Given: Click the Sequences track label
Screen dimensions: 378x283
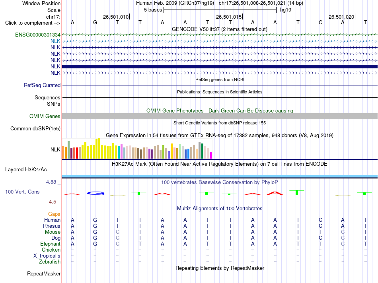Looking at the screenshot, I should 47,97.
